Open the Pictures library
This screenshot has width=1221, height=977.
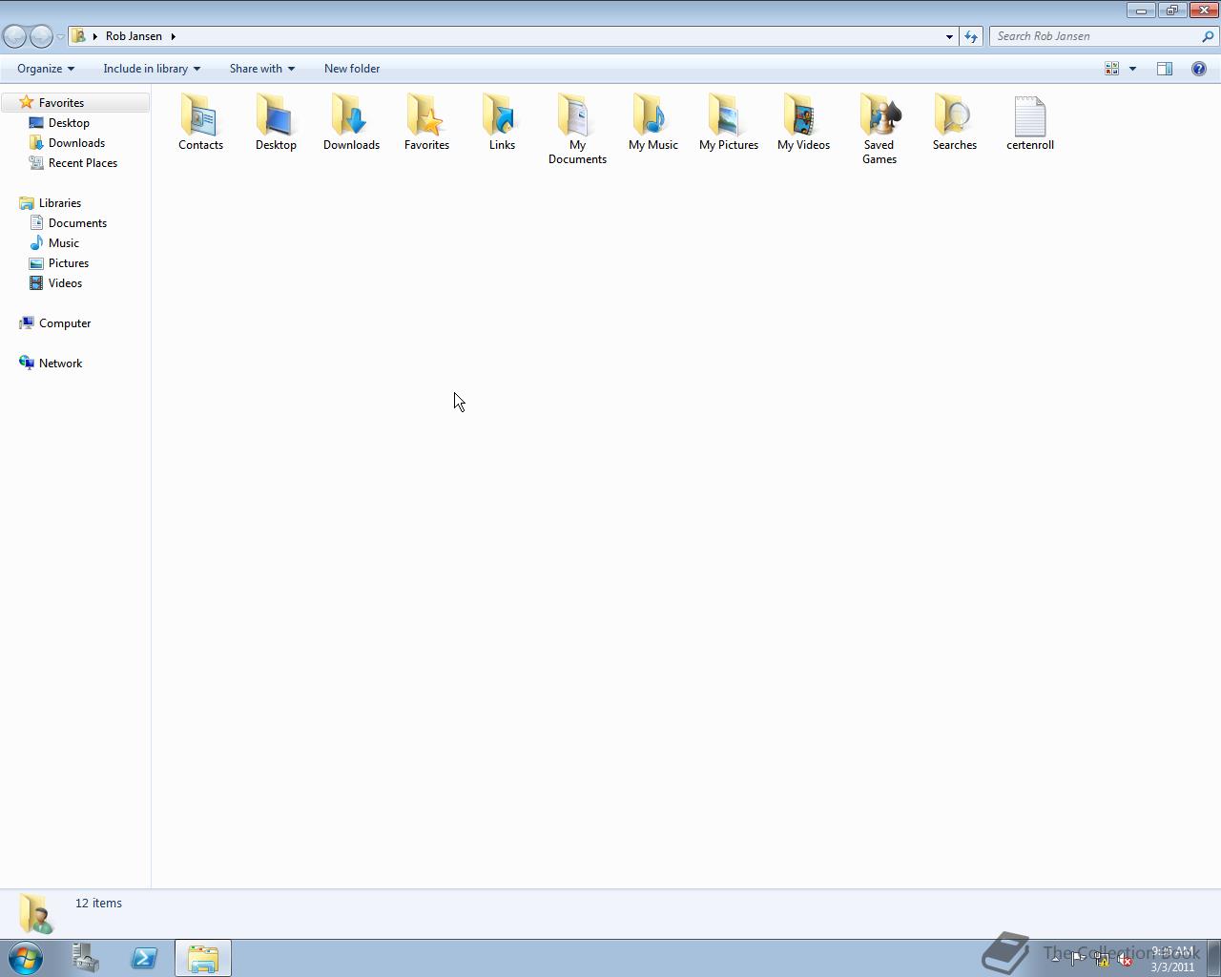[x=69, y=263]
